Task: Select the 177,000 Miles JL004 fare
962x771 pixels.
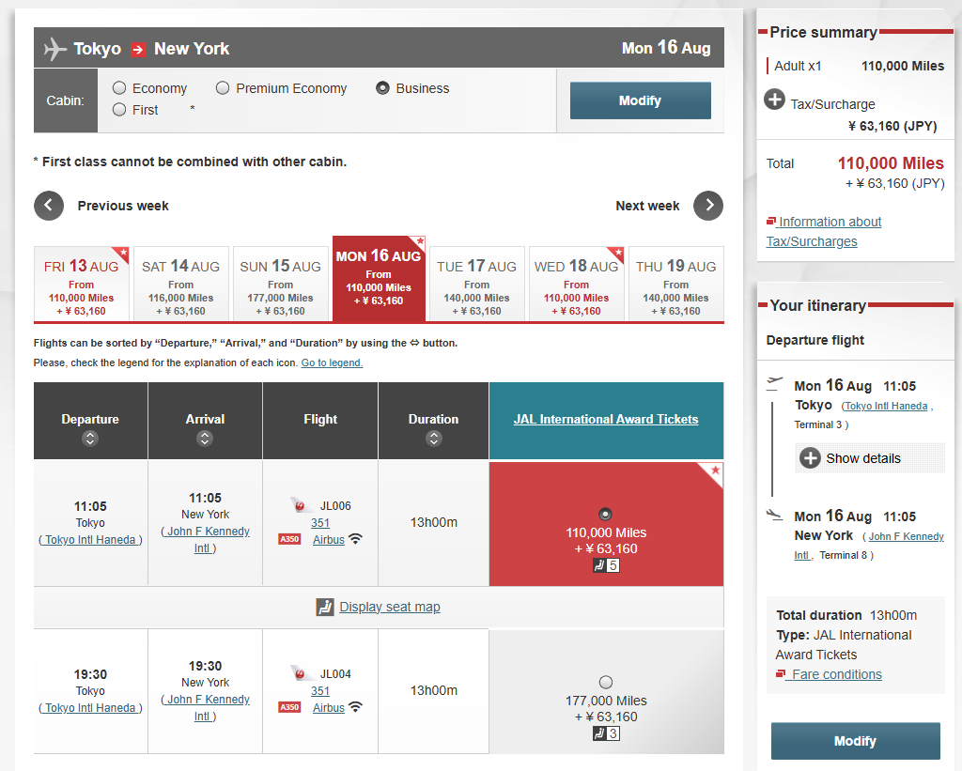Action: (x=606, y=682)
